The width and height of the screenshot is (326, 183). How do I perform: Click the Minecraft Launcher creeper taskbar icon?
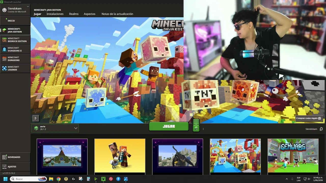point(103,179)
